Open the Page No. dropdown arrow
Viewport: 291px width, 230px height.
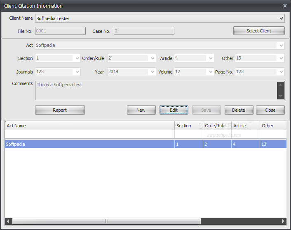click(281, 72)
